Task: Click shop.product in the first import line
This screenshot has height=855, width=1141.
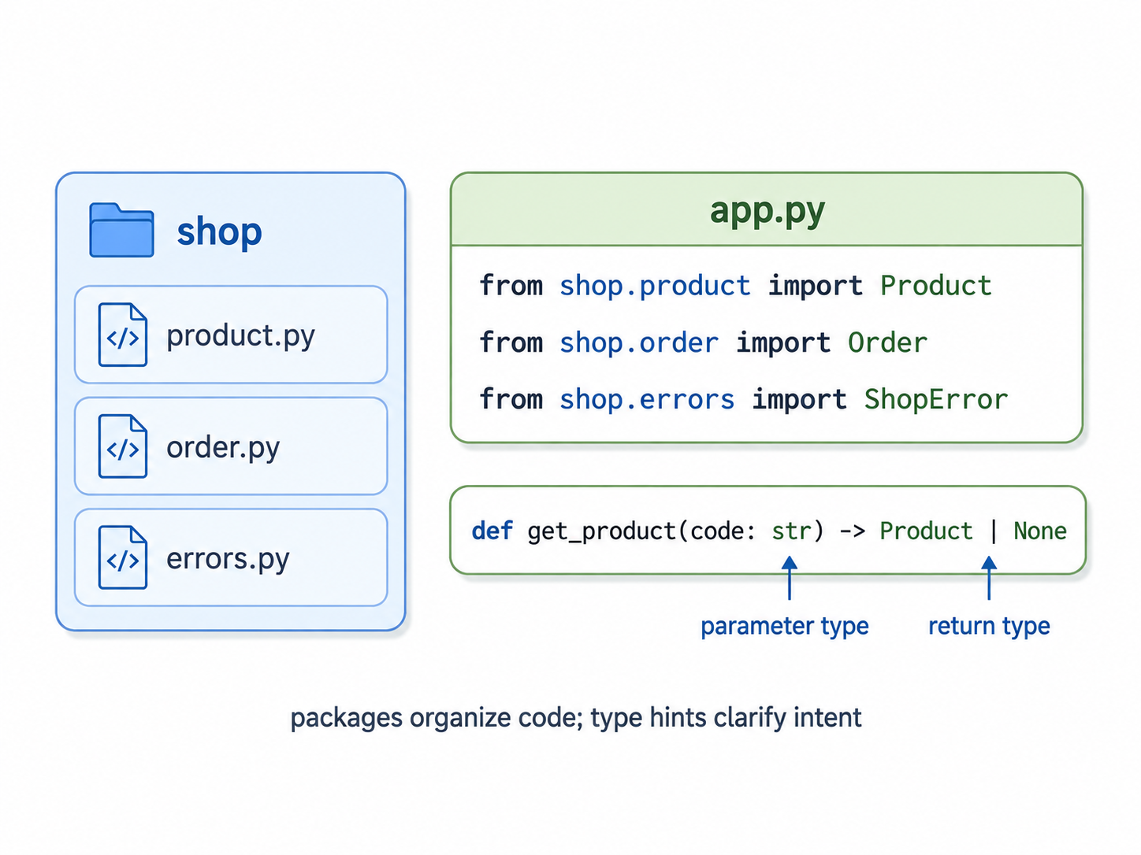Action: 655,286
